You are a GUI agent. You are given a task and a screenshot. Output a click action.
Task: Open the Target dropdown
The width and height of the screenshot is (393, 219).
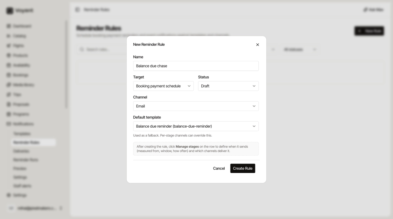163,86
